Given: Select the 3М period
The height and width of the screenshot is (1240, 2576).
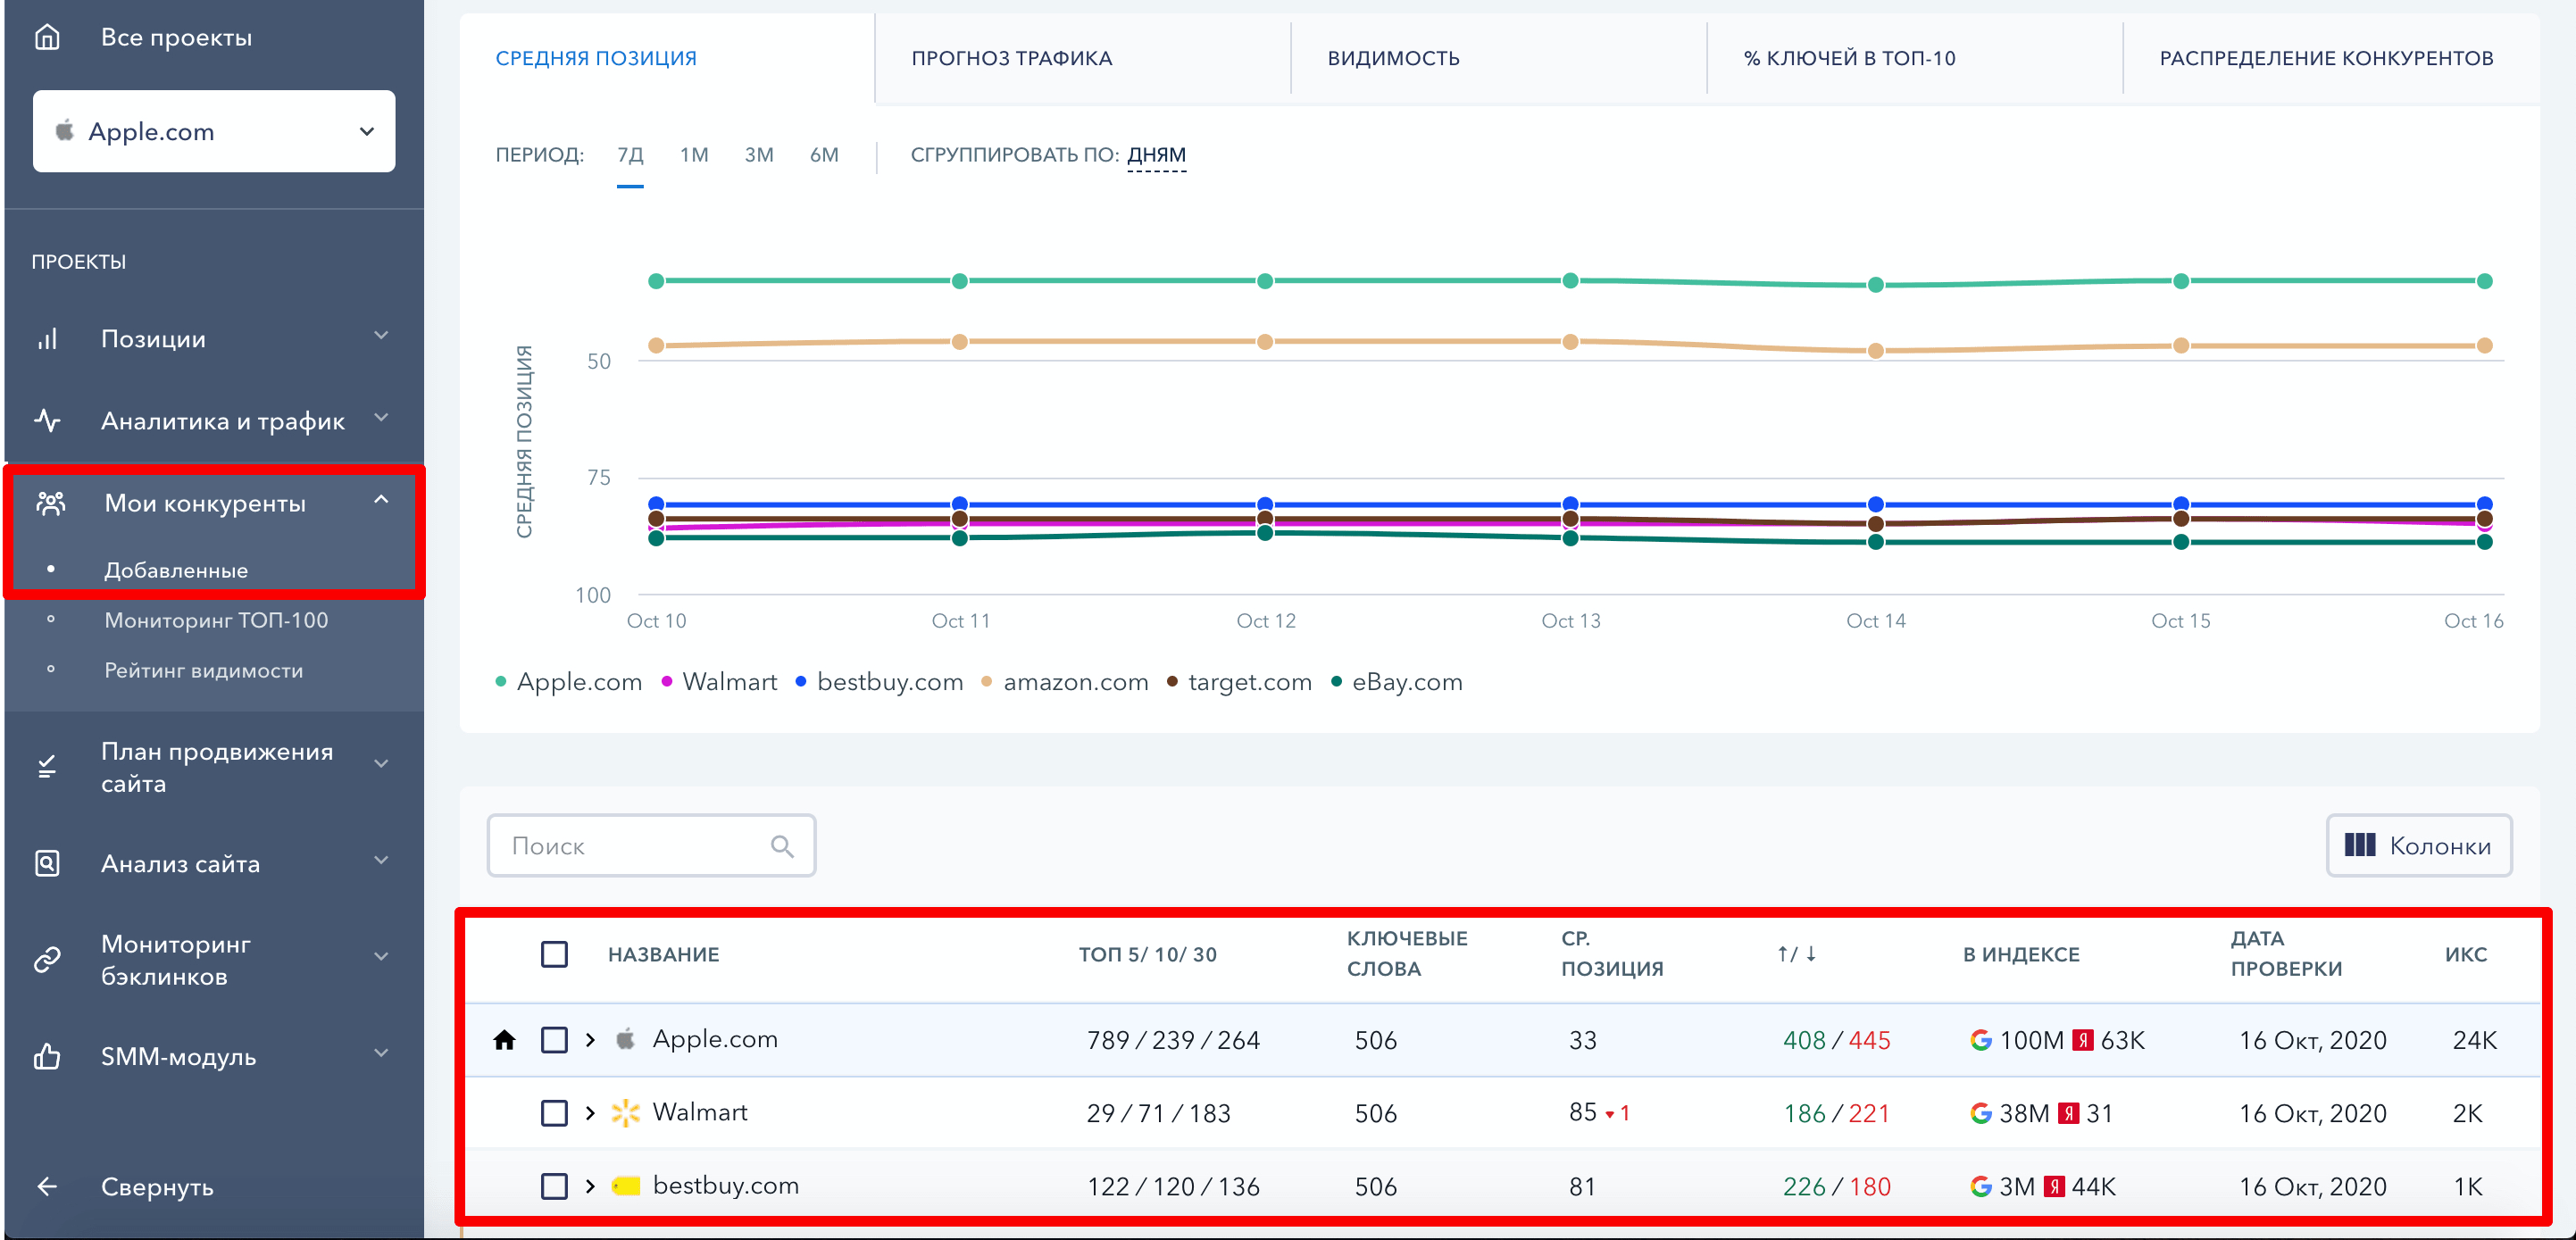Looking at the screenshot, I should [x=759, y=155].
